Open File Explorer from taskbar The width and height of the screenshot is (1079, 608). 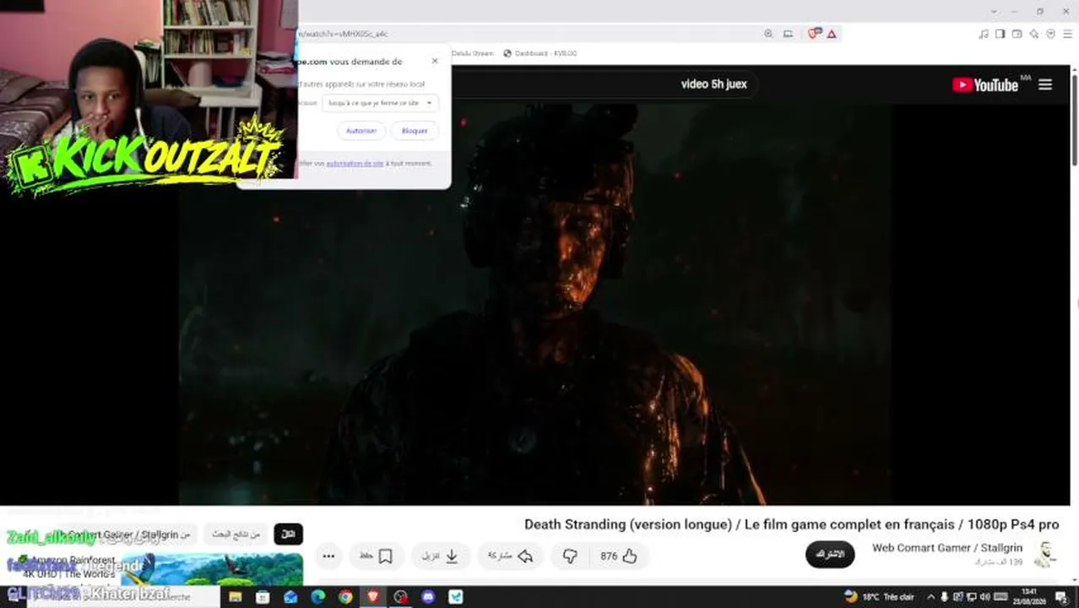[x=235, y=597]
